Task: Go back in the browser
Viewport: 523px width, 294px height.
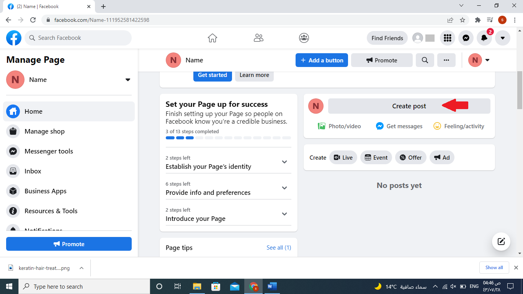Action: tap(8, 20)
